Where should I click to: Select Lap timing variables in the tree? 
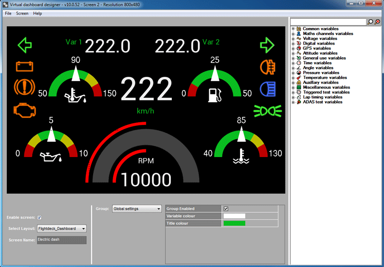(323, 97)
